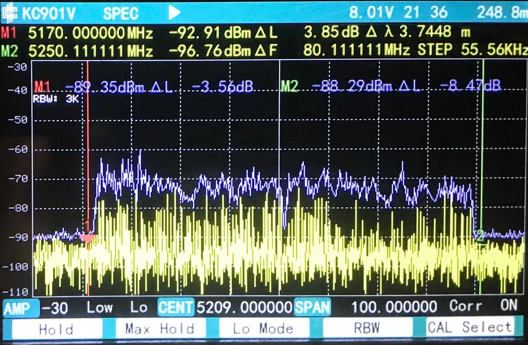Open the RBW softkey menu
This screenshot has width=528, height=345.
(x=368, y=328)
